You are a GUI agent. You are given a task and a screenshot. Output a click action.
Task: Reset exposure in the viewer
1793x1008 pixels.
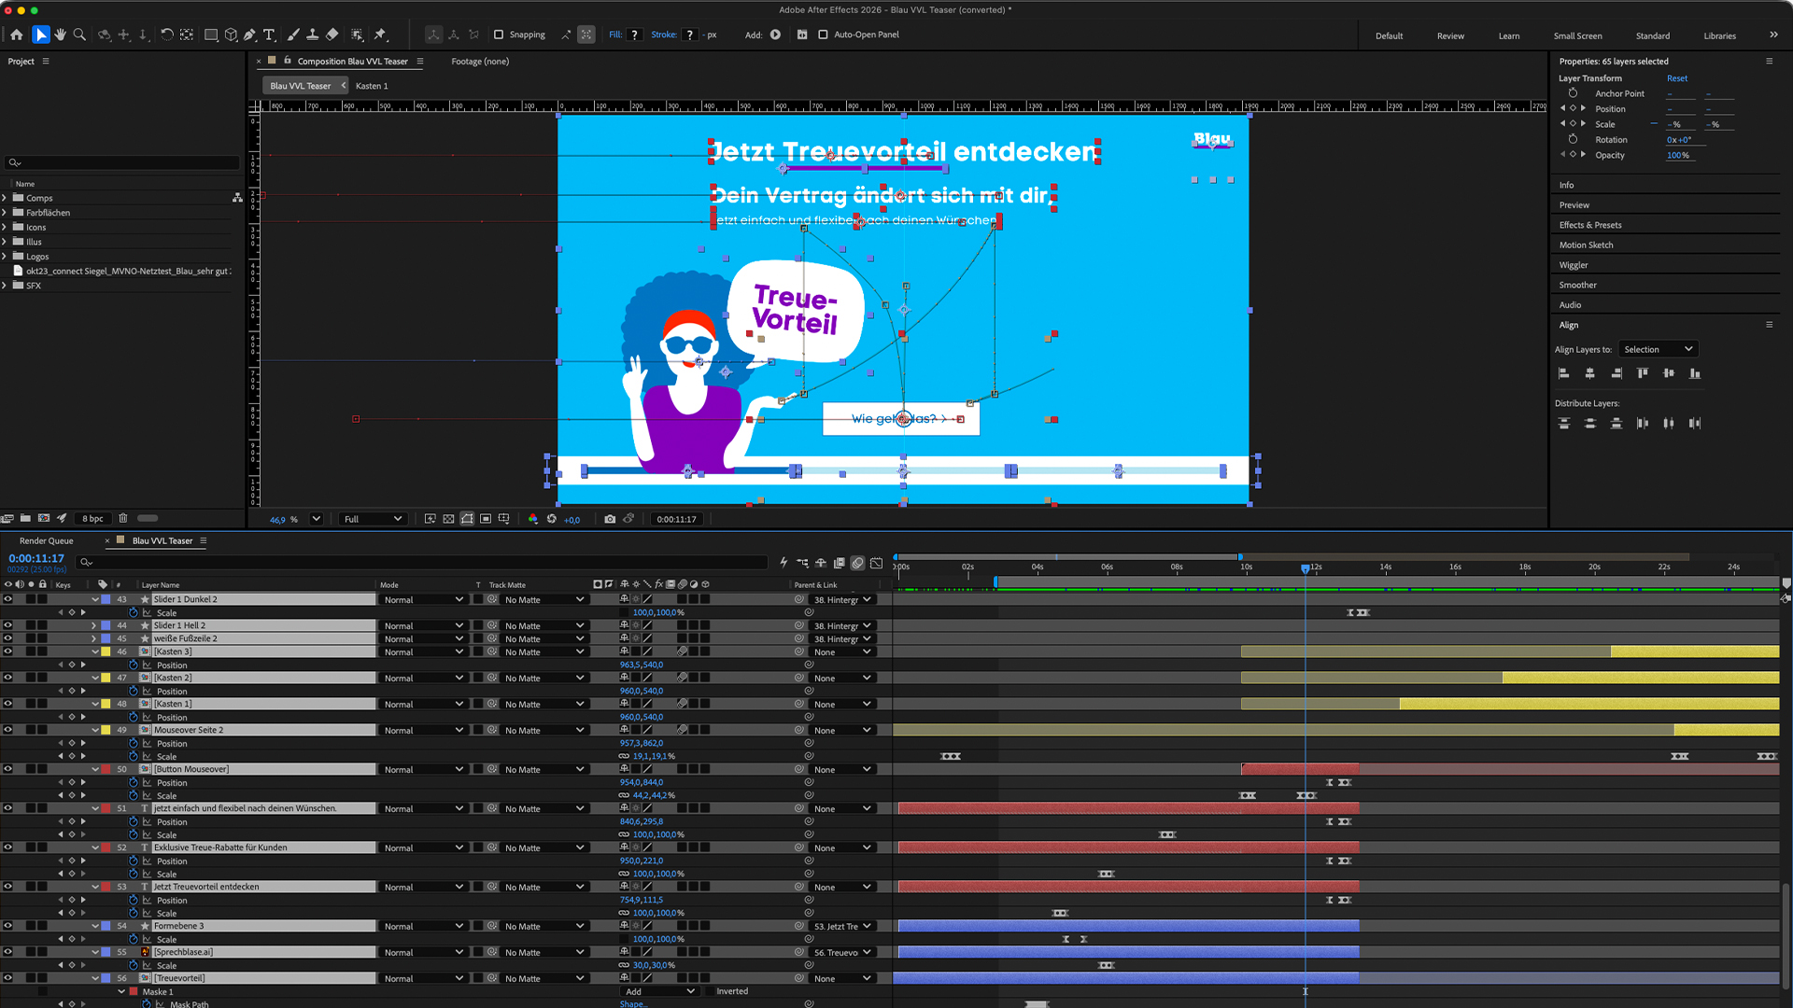coord(552,519)
